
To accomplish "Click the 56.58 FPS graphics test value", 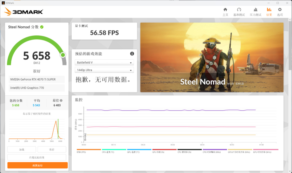I will (104, 33).
